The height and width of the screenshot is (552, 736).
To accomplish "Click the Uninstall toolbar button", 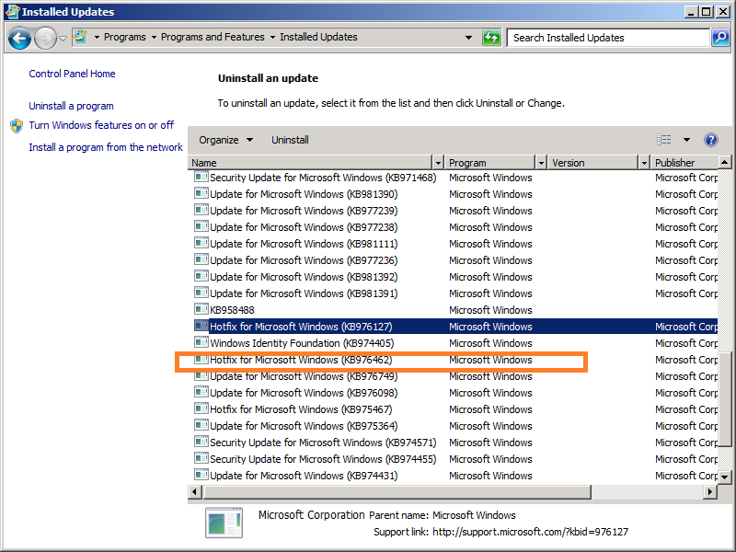I will (x=290, y=140).
